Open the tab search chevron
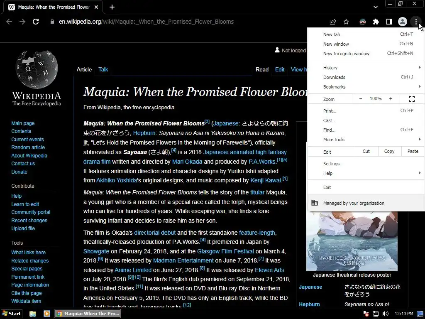 (375, 7)
